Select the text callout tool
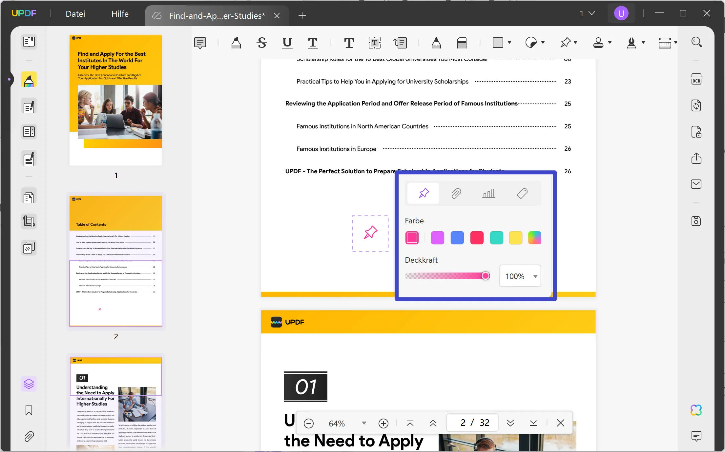Image resolution: width=725 pixels, height=452 pixels. point(400,43)
